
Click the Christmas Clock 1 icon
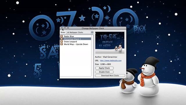(62, 39)
